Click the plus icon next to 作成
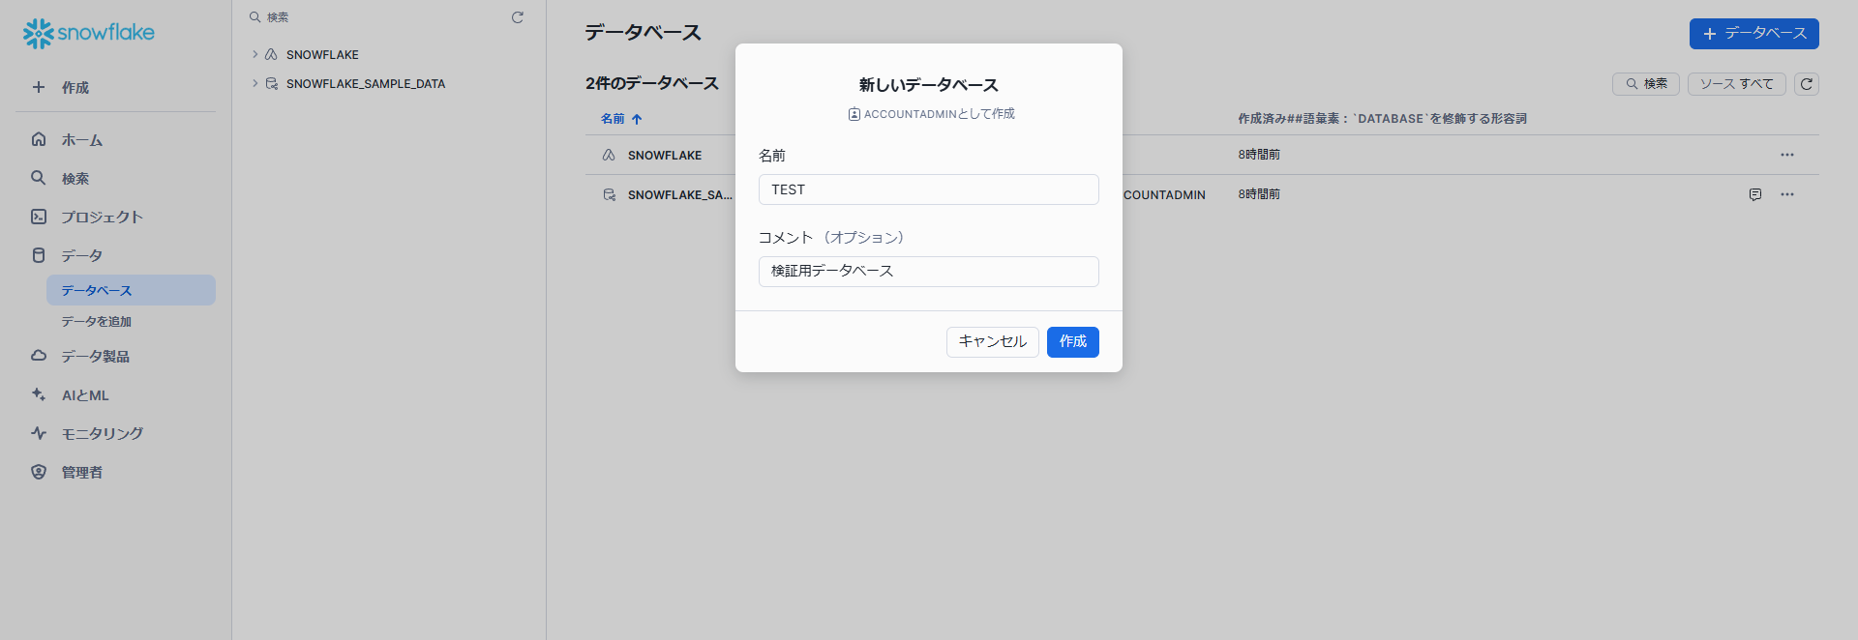This screenshot has width=1858, height=640. (x=39, y=87)
